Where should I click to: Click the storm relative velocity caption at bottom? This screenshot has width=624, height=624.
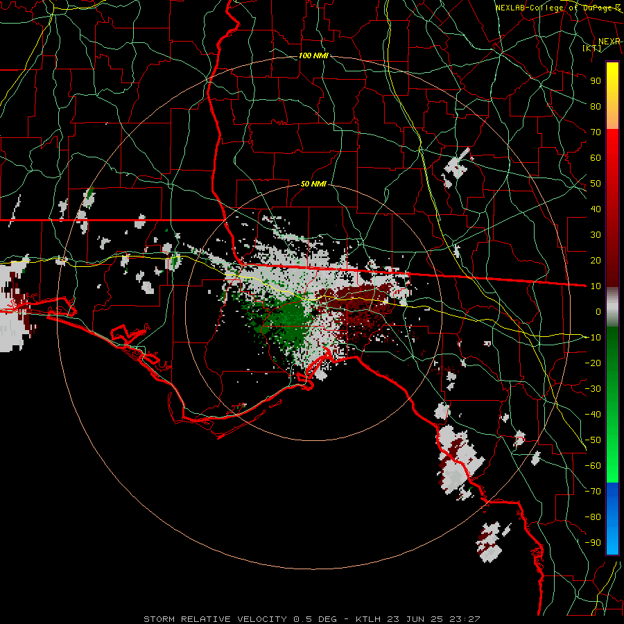coord(312,619)
